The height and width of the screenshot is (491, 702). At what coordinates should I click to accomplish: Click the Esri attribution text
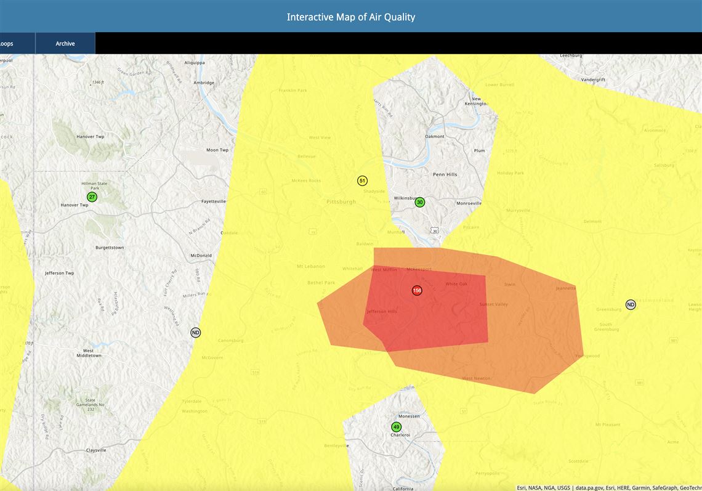click(520, 487)
